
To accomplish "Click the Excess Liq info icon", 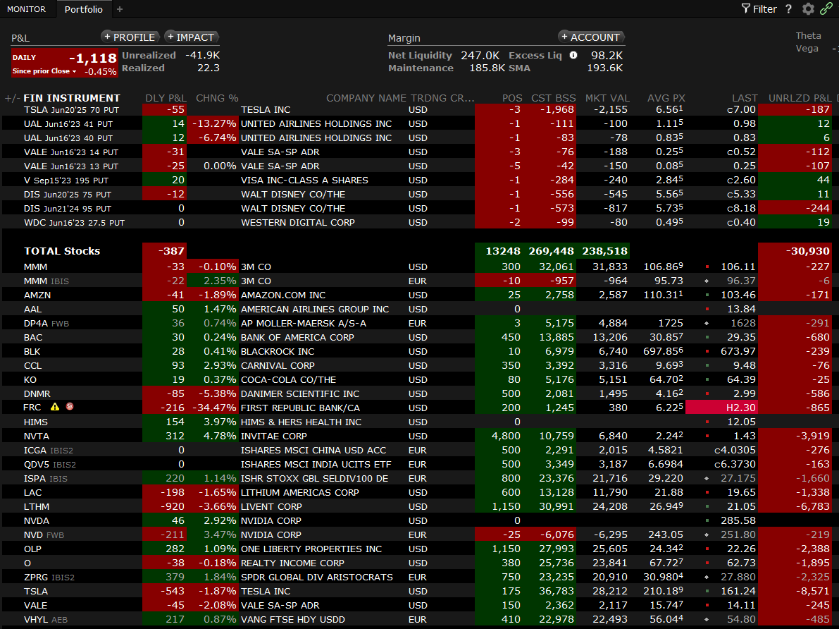I will point(573,55).
